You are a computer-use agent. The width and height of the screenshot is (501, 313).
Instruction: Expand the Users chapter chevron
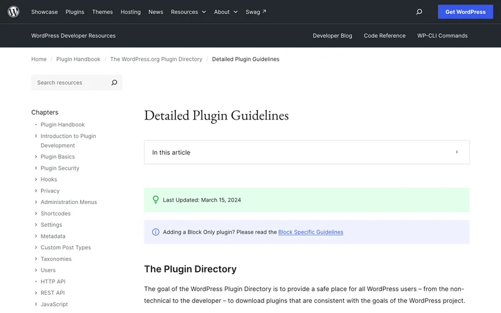36,270
